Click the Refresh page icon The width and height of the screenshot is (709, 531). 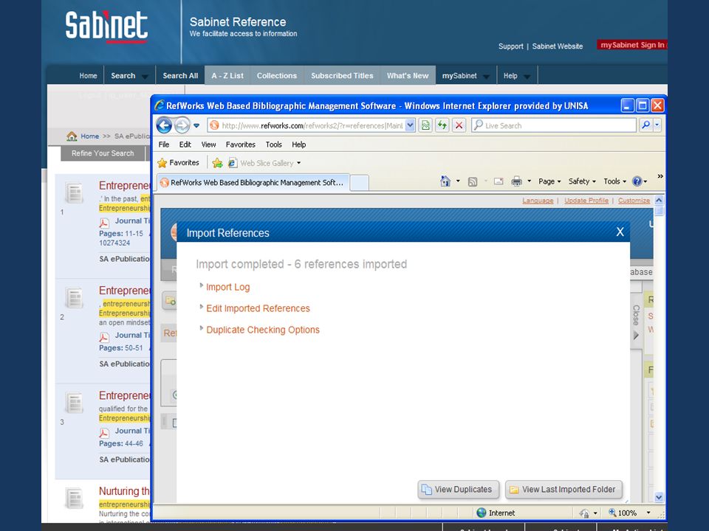(x=442, y=125)
